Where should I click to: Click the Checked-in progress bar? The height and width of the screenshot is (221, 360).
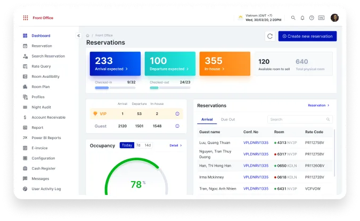(x=115, y=88)
